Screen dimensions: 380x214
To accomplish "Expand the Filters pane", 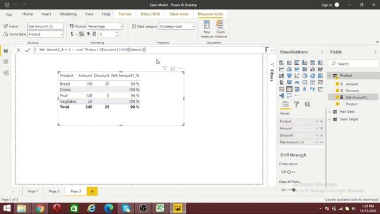I will point(272,65).
